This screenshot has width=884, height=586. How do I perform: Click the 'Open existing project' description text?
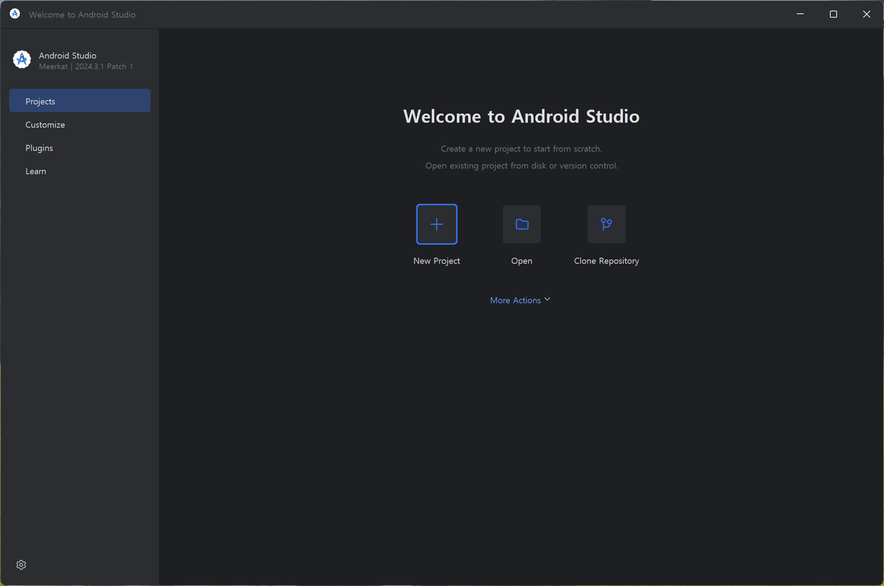(521, 166)
